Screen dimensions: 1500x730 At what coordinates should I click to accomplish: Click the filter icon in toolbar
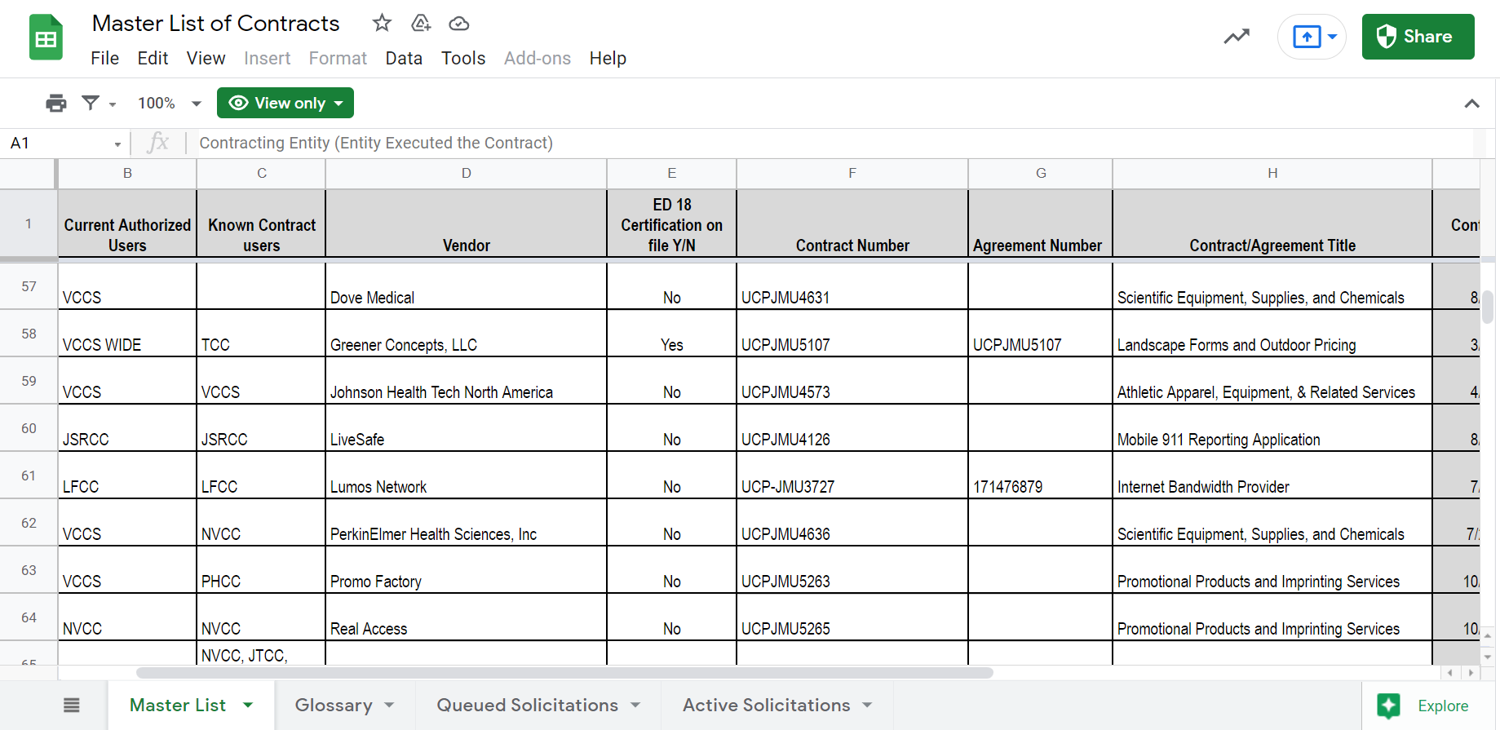(x=91, y=103)
